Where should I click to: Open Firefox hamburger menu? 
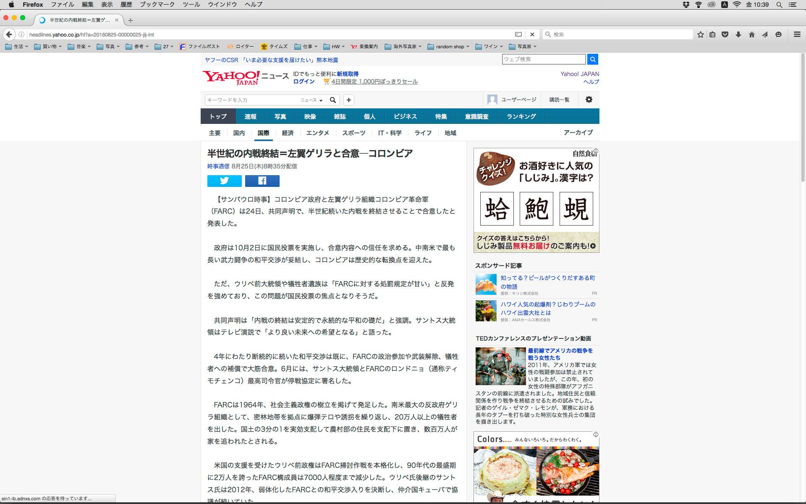(797, 34)
